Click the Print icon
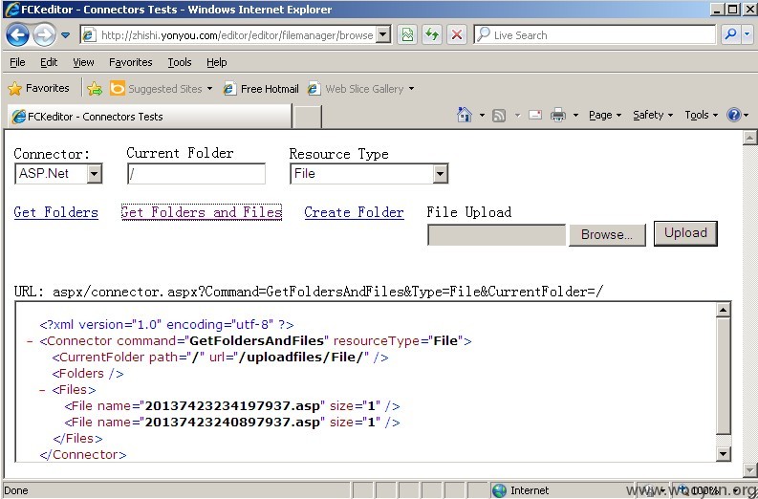Image resolution: width=758 pixels, height=499 pixels. (558, 115)
